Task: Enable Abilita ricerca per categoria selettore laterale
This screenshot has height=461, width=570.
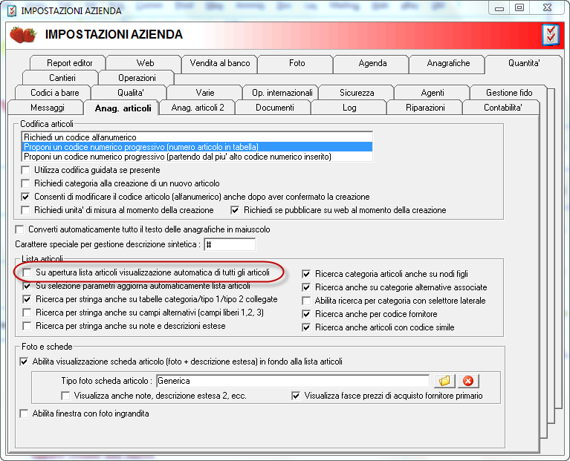Action: pos(306,301)
